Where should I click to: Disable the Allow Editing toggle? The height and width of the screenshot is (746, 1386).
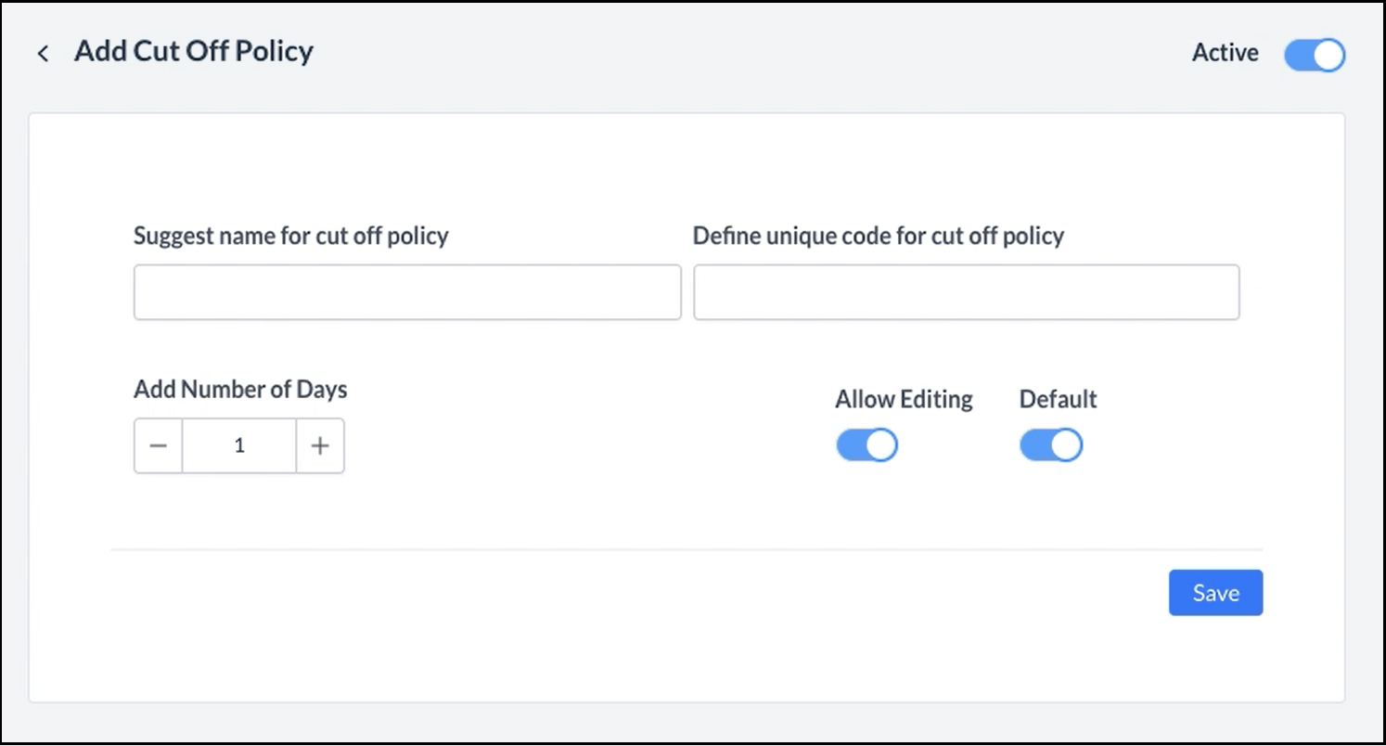pyautogui.click(x=866, y=445)
